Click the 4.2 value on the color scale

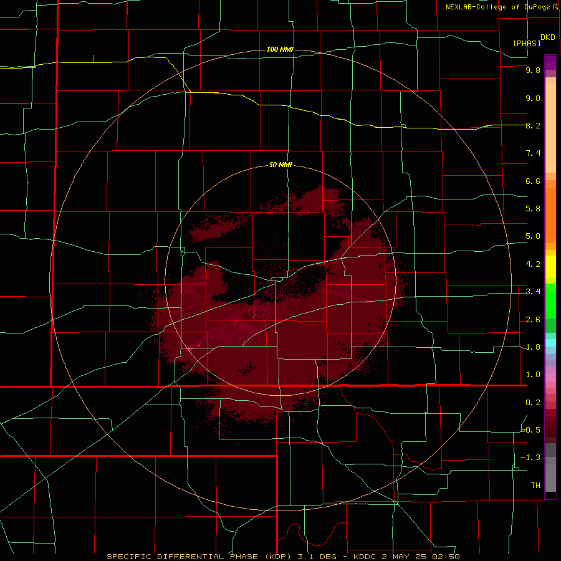[x=533, y=264]
